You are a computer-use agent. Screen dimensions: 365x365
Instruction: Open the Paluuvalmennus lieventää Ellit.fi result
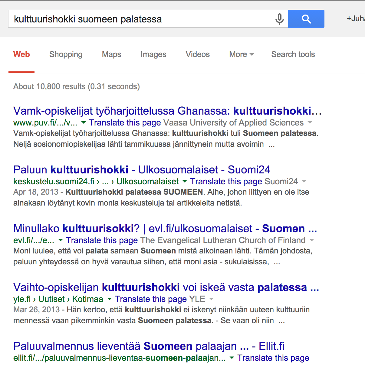coord(149,346)
